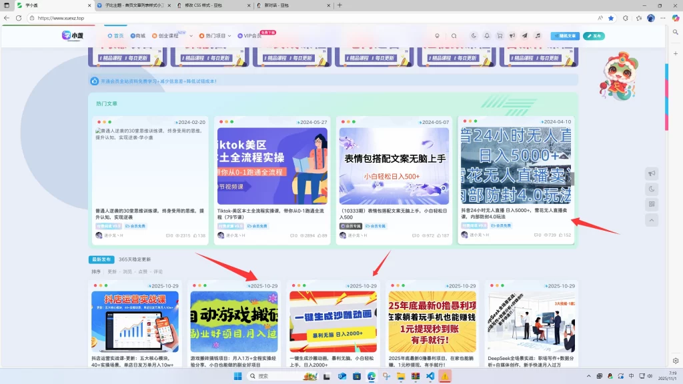Expand the 热门项目 dropdown menu
Screen dimensions: 683x384
pos(215,36)
